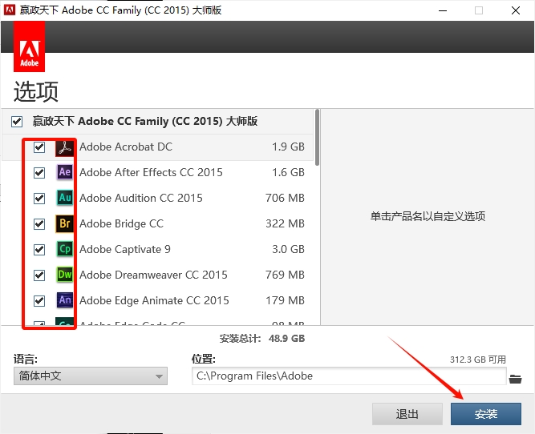
Task: Uncheck Adobe Edge Animate CC 2015 checkbox
Action: click(x=39, y=301)
